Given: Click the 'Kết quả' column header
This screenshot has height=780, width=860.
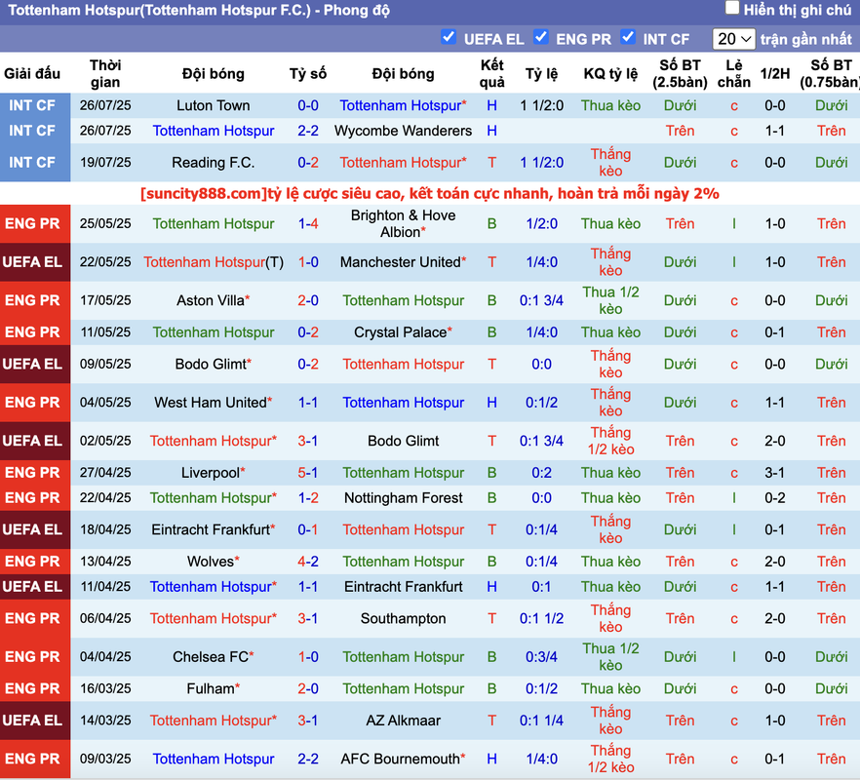Looking at the screenshot, I should 492,73.
